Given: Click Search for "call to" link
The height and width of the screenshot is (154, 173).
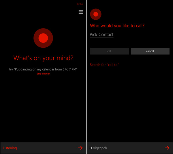Looking at the screenshot, I should pos(104,65).
